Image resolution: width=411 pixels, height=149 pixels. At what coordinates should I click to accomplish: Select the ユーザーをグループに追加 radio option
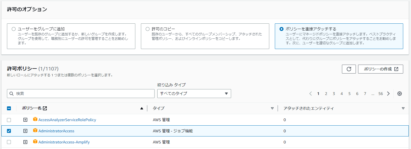(x=14, y=29)
